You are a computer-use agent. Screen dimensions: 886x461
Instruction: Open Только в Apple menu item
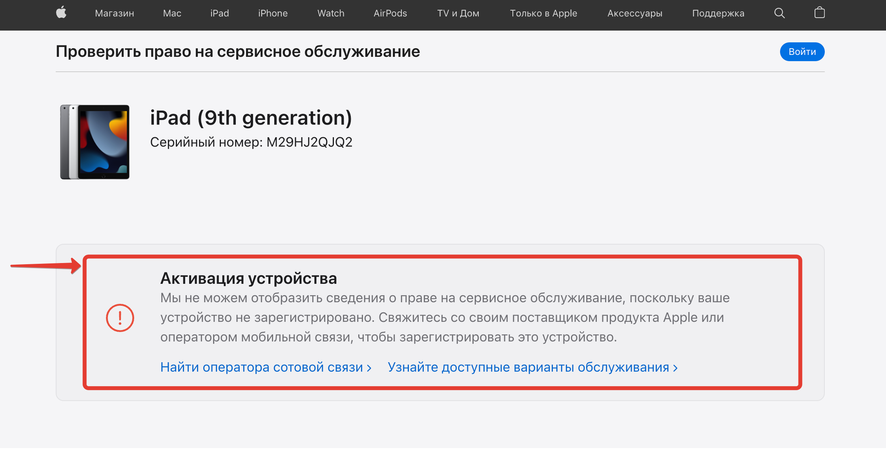click(x=543, y=13)
